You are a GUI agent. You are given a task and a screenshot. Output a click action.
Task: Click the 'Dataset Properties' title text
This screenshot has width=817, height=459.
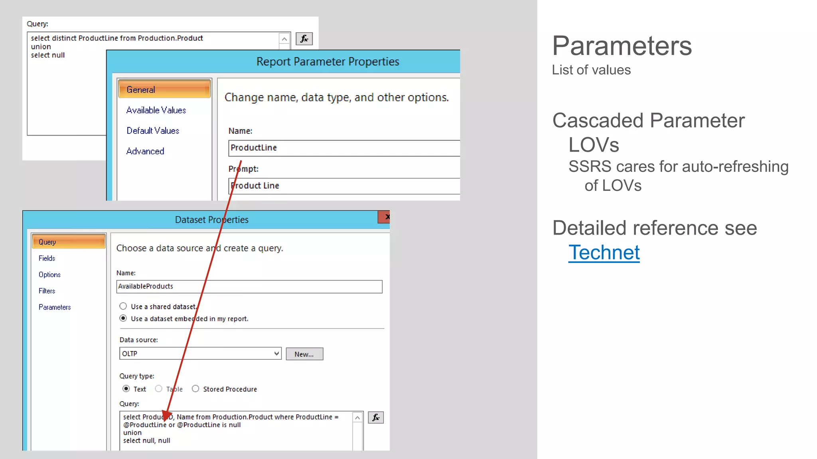coord(212,220)
